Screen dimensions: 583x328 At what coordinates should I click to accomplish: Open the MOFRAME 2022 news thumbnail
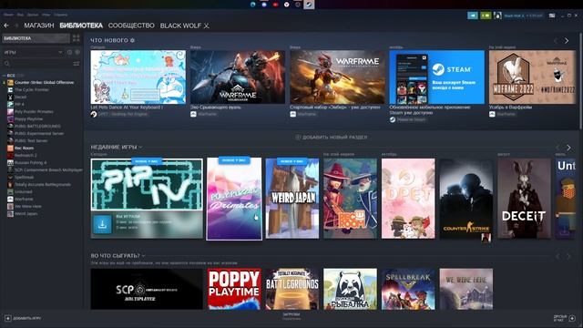point(532,77)
